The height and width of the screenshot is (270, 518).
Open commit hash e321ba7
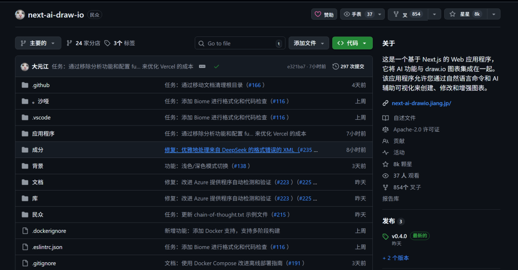pos(296,67)
